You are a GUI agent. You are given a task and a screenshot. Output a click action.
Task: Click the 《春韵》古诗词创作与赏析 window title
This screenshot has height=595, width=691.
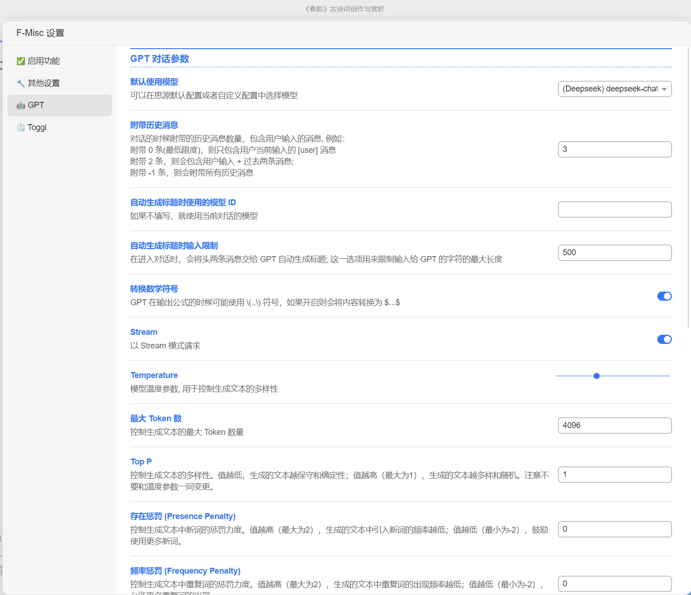(344, 9)
